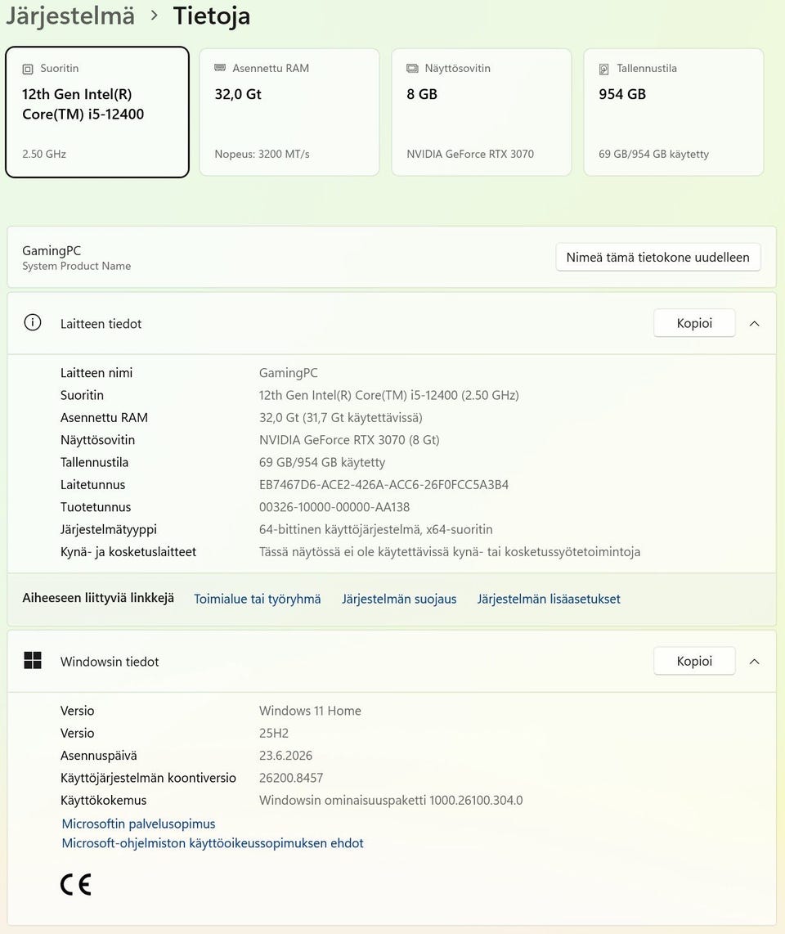Click the Windowsin tiedot header title
The width and height of the screenshot is (785, 934).
point(110,661)
